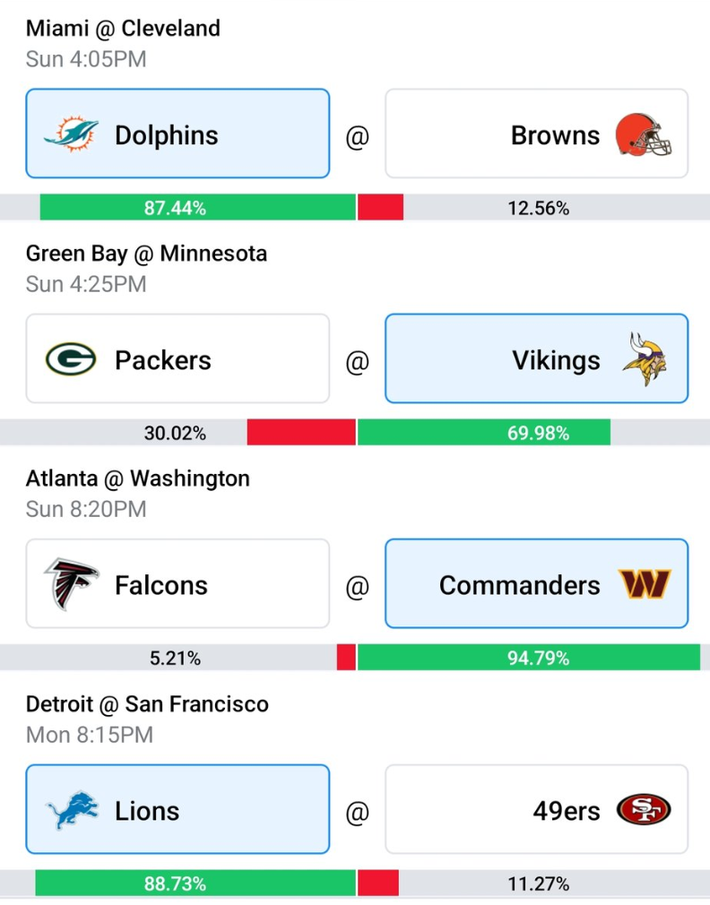Screen dimensions: 710x905
Task: Click the 87.44% green pick bar
Action: [197, 207]
